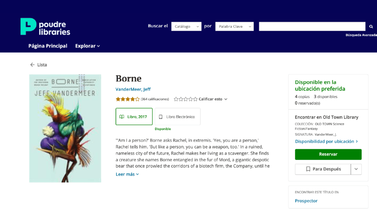Expand the description with Leer más
This screenshot has height=217, width=377.
pos(127,174)
